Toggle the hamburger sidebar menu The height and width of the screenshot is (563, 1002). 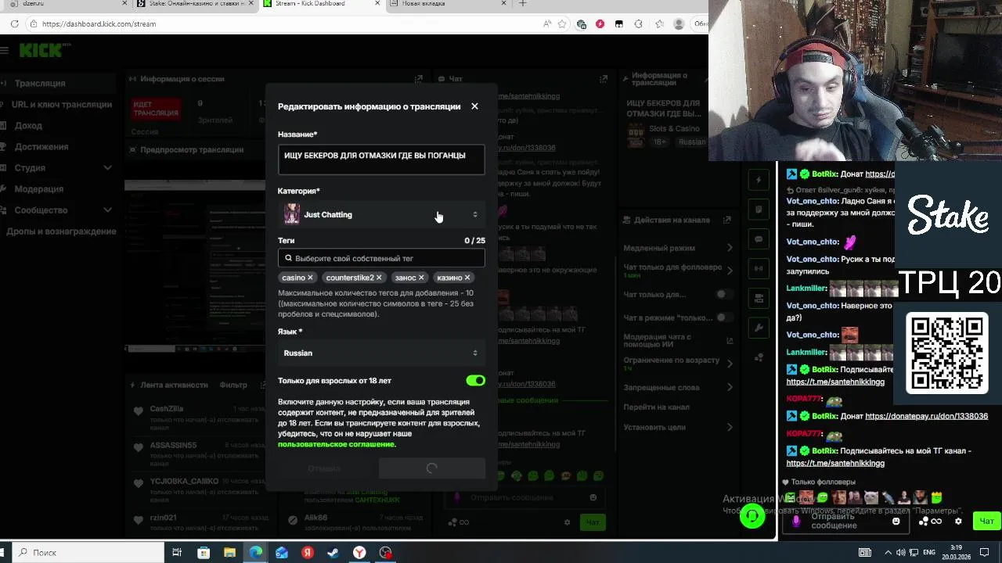pyautogui.click(x=4, y=50)
